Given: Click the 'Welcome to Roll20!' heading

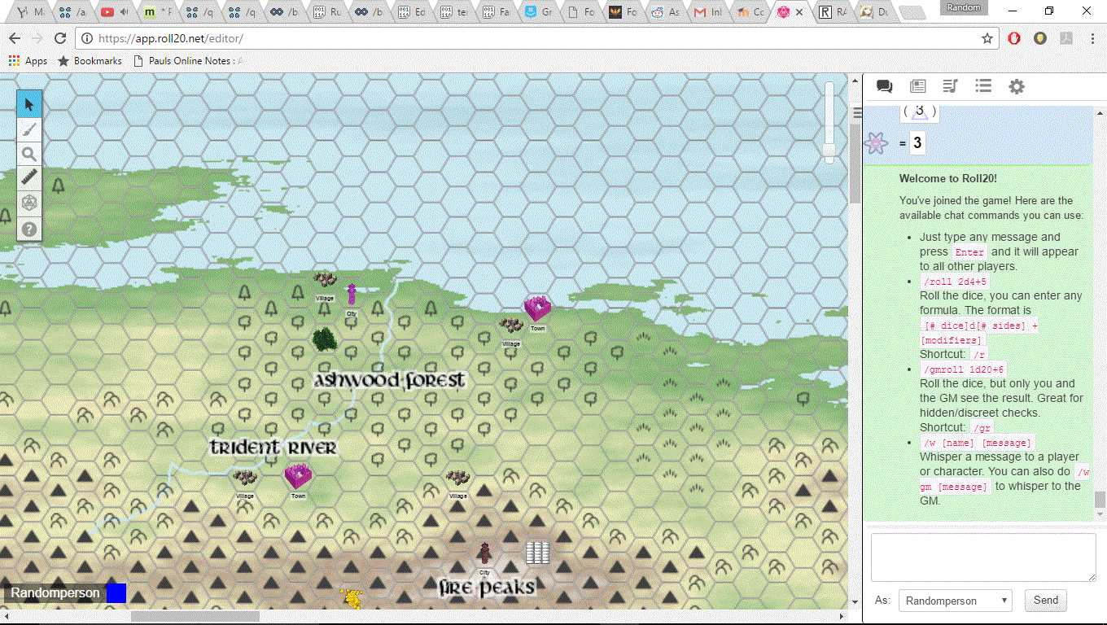Looking at the screenshot, I should click(x=947, y=179).
